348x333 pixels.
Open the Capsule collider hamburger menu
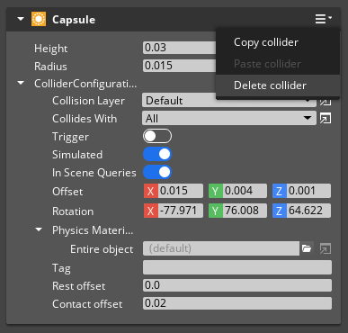[x=324, y=19]
